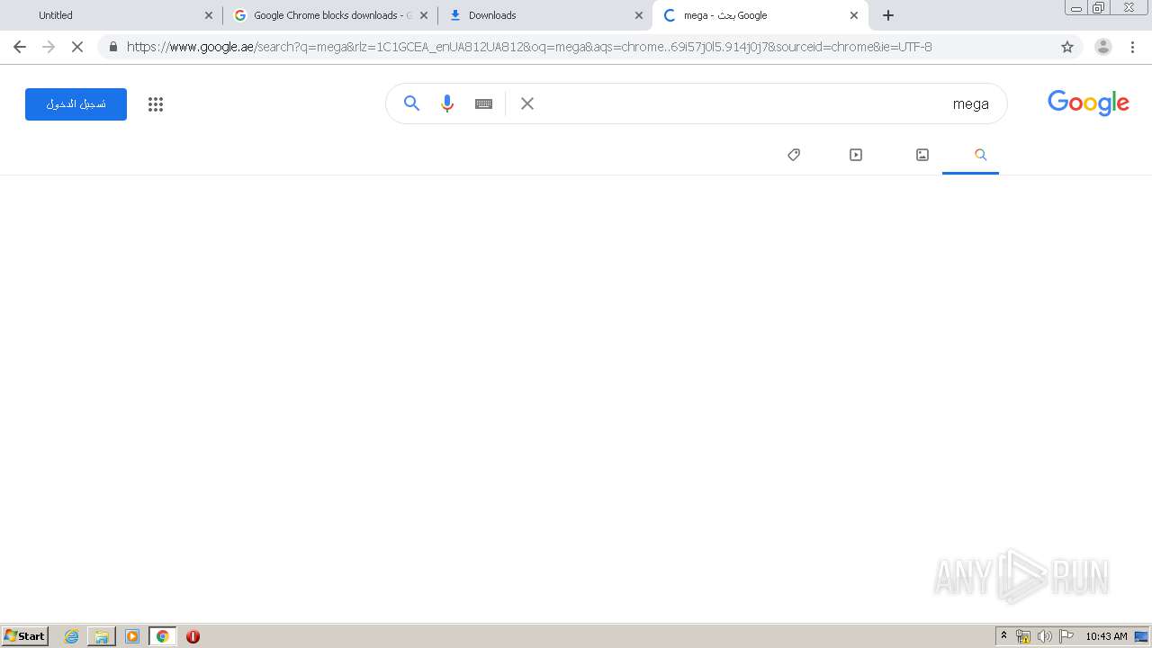Start voice search with microphone
Viewport: 1152px width, 648px height.
pyautogui.click(x=447, y=103)
